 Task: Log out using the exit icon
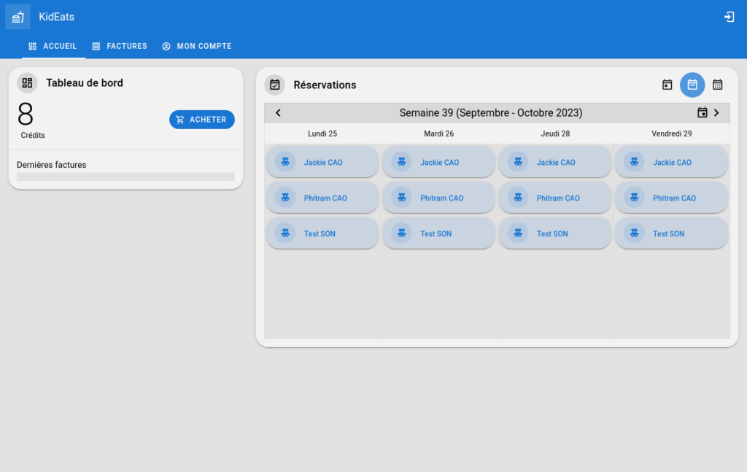[x=729, y=17]
